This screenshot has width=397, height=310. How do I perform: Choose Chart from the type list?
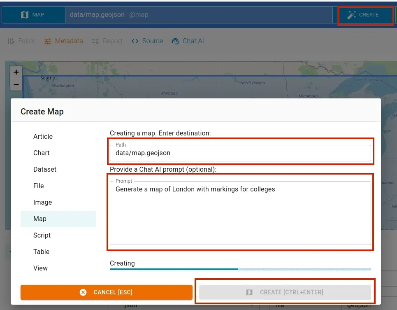pyautogui.click(x=42, y=153)
